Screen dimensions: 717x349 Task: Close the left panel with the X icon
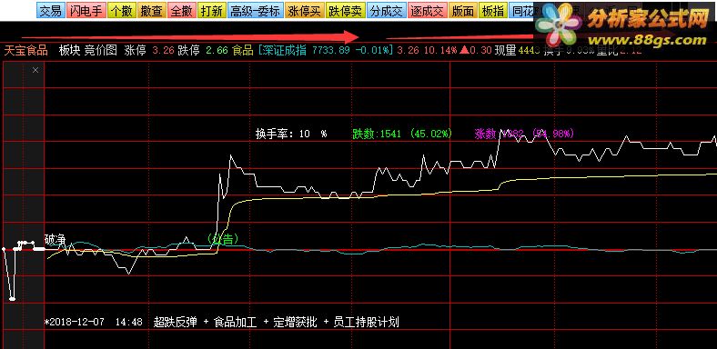pos(35,70)
